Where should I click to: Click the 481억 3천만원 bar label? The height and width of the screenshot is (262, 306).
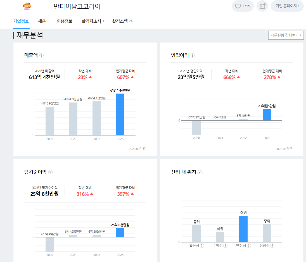click(x=73, y=99)
